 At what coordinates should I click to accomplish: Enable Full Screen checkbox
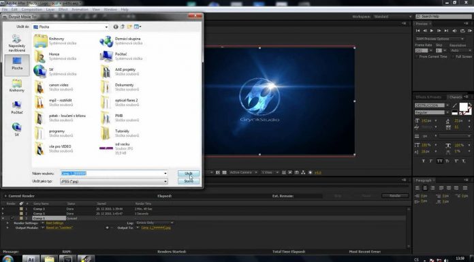(454, 56)
